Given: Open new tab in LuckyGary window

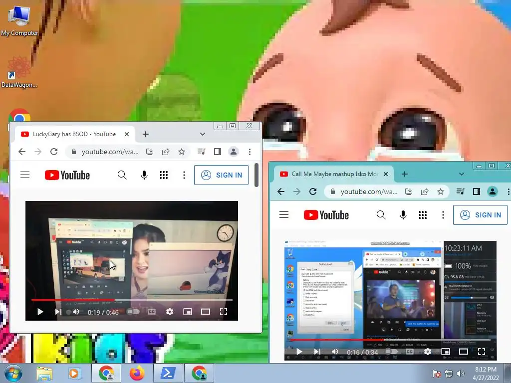Looking at the screenshot, I should tap(146, 134).
